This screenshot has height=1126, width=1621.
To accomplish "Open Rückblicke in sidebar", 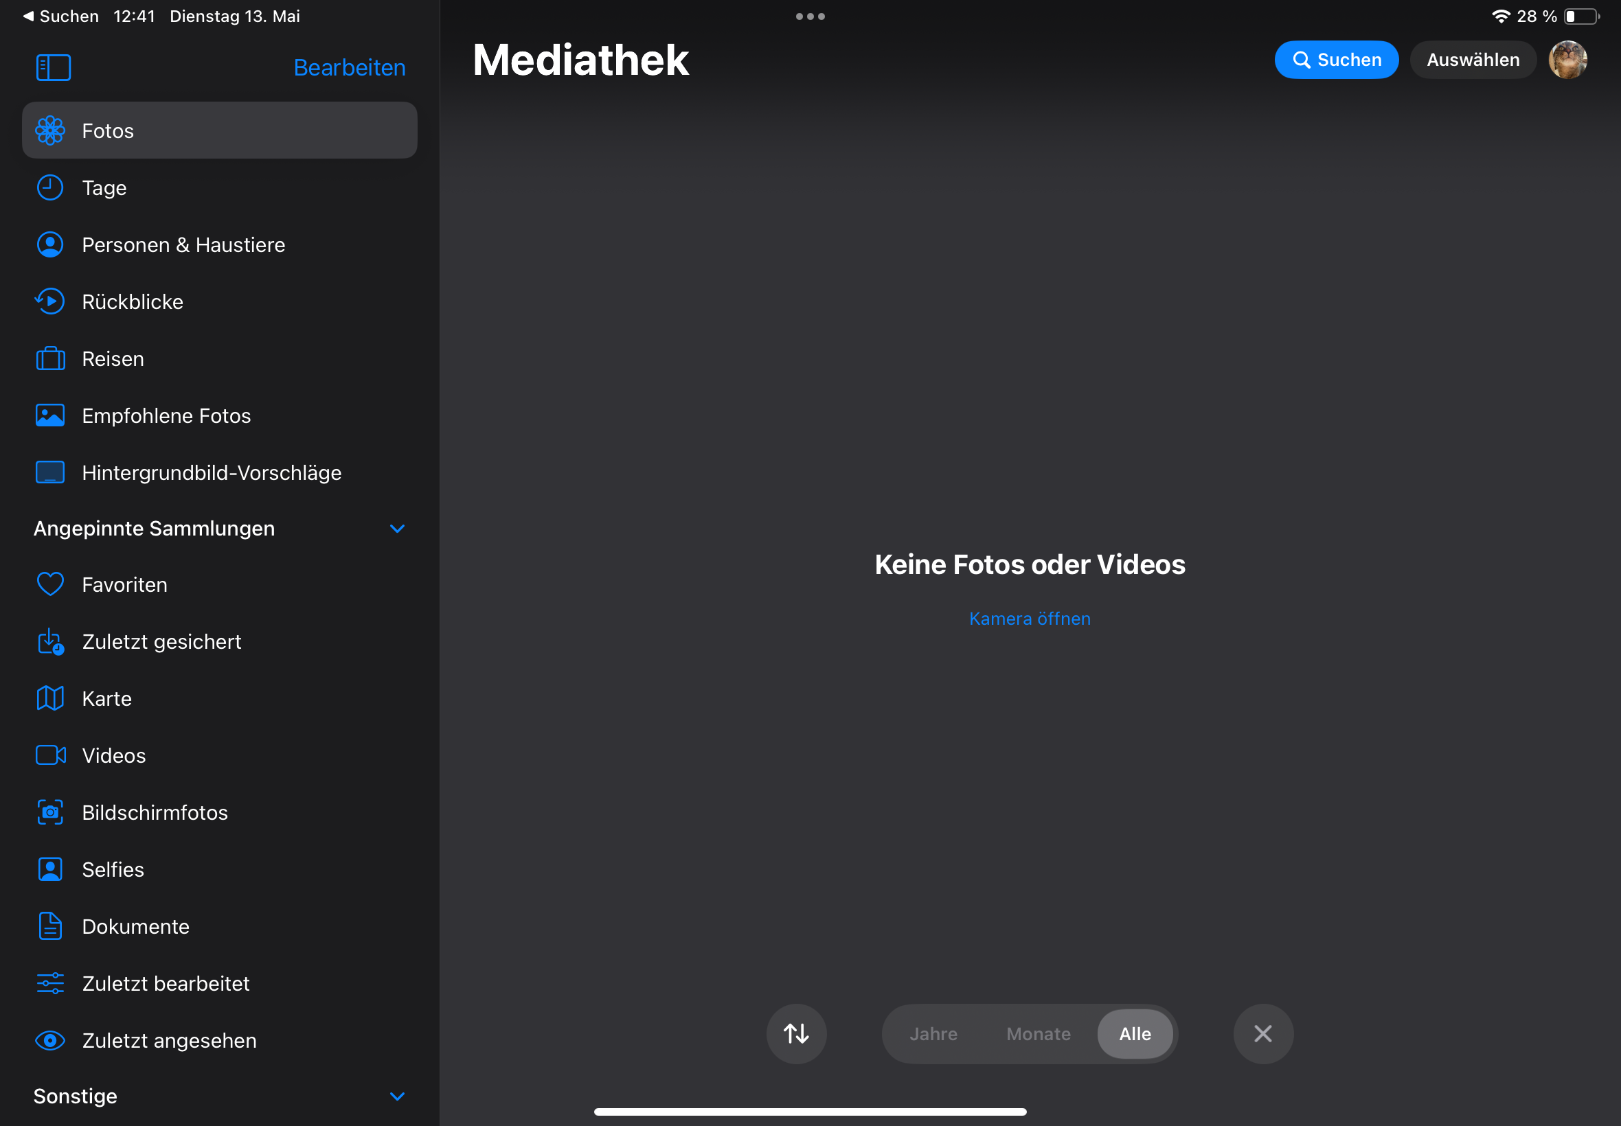I will [x=133, y=302].
